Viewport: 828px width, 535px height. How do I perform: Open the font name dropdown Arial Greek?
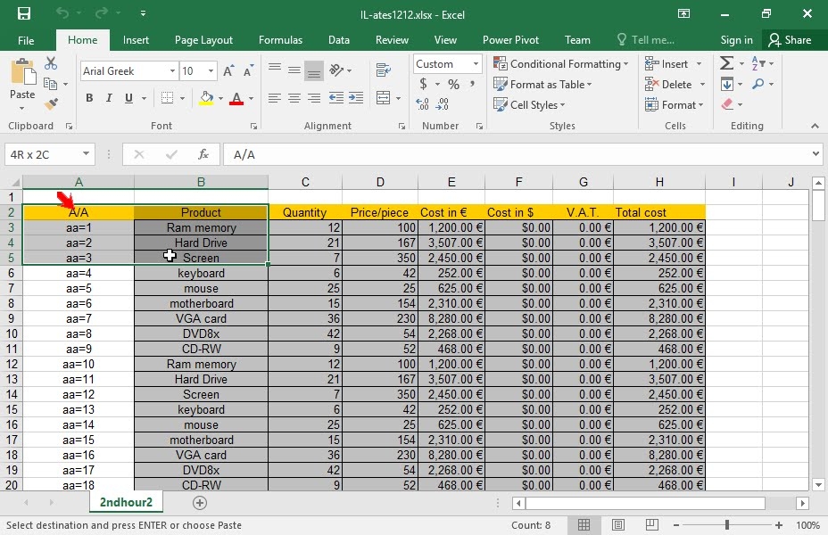coord(172,70)
